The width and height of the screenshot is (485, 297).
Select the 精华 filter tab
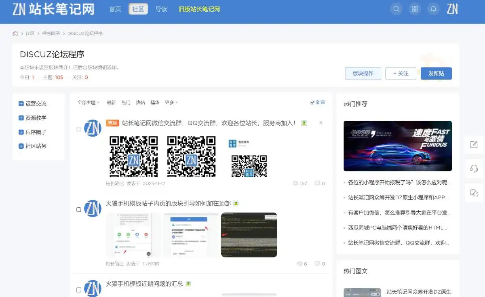(155, 103)
